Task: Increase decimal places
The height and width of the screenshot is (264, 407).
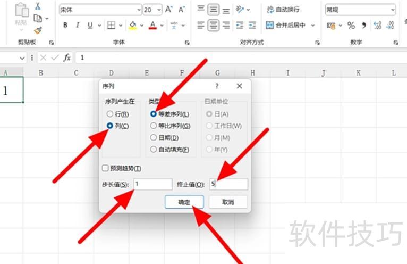Action: coord(377,25)
